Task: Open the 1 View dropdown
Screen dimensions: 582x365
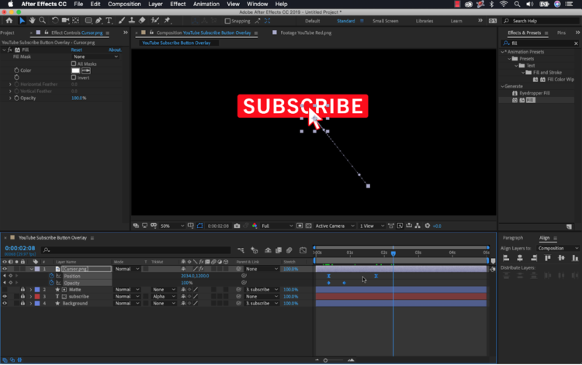Action: pos(372,226)
